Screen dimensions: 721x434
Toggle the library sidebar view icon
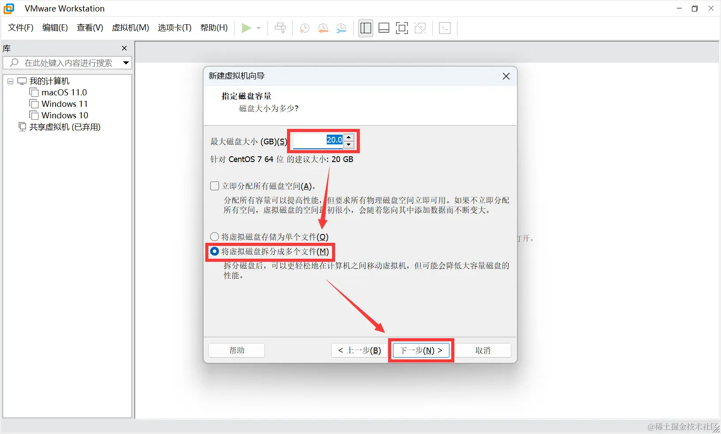tap(366, 28)
